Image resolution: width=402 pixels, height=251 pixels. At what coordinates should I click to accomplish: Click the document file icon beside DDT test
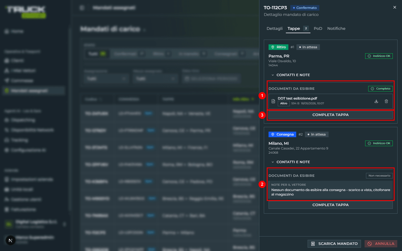pyautogui.click(x=273, y=101)
